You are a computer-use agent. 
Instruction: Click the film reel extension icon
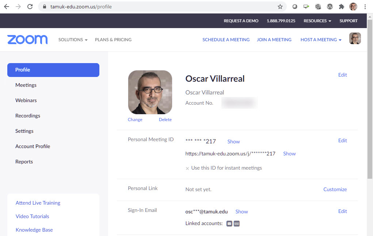point(318,7)
